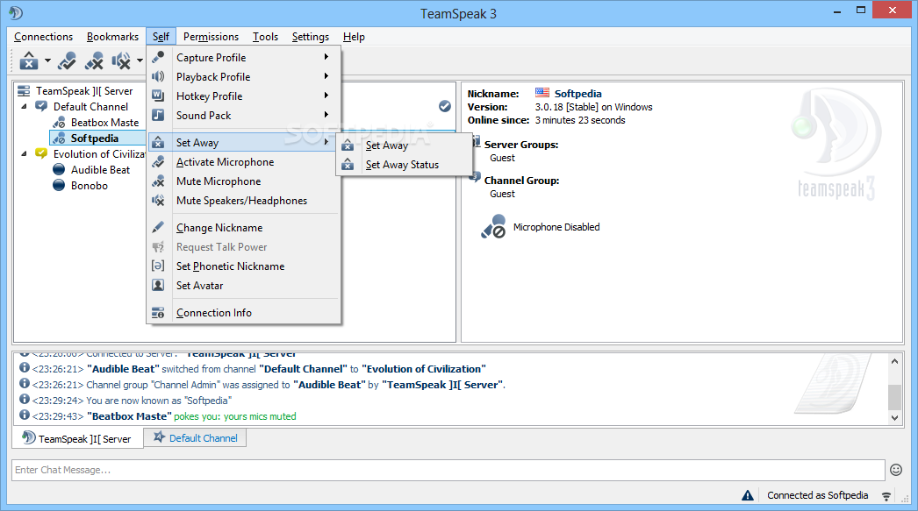Viewport: 918px width, 511px height.
Task: Toggle the Mute Speakers toolbar icon
Action: (121, 60)
